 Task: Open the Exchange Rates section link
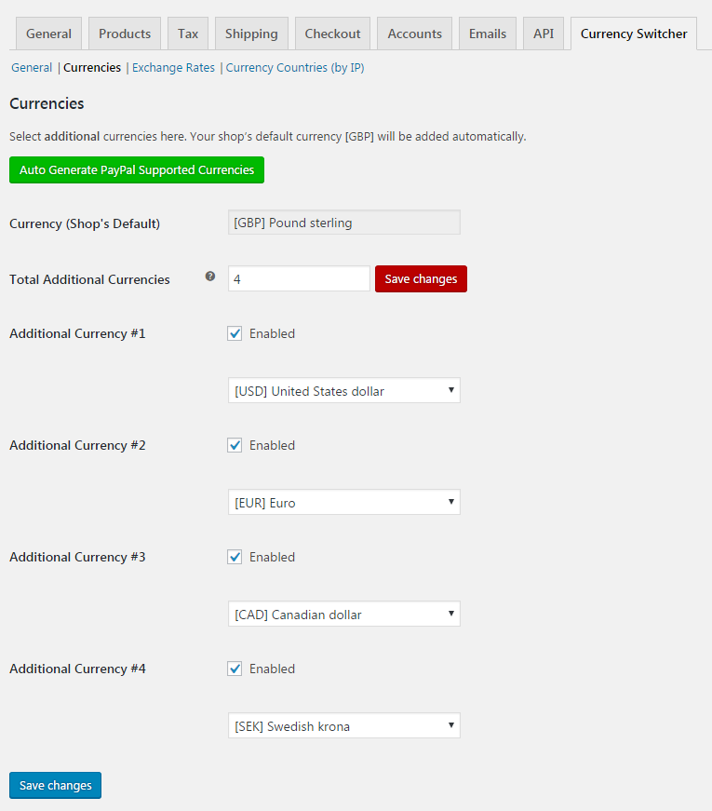click(x=173, y=68)
